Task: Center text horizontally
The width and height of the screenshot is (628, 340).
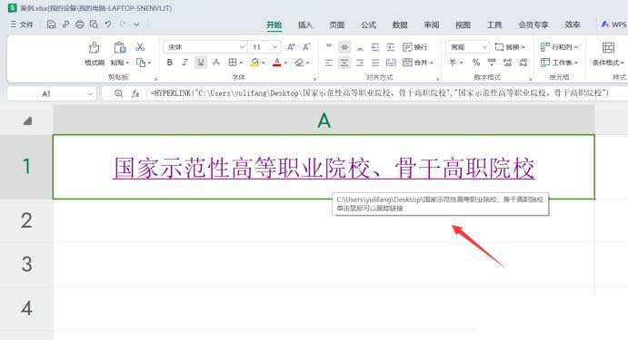Action: (x=344, y=63)
